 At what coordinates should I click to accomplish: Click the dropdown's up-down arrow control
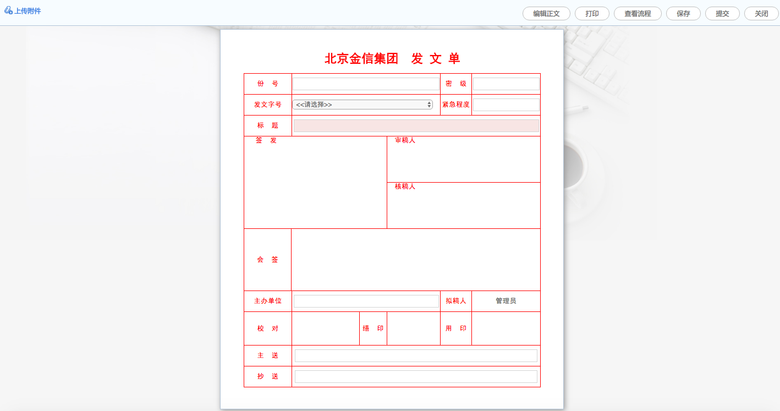pos(429,104)
